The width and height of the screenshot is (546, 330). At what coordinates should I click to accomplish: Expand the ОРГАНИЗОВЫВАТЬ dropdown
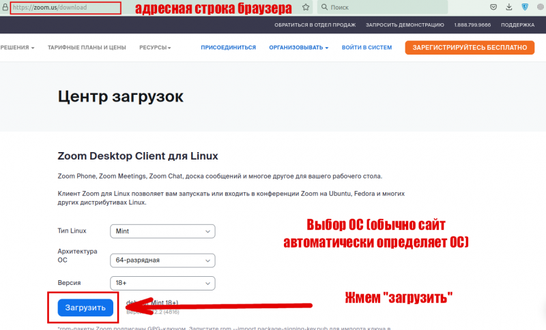(298, 48)
